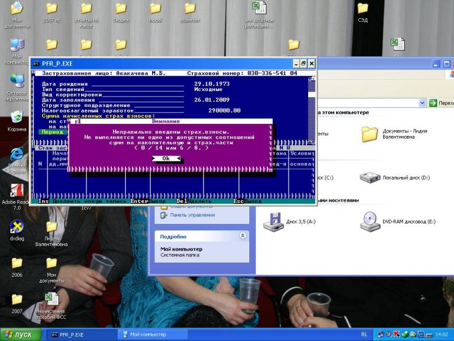Open Adobe Reader 7.0 desktop icon
This screenshot has height=341, width=454.
pyautogui.click(x=16, y=191)
